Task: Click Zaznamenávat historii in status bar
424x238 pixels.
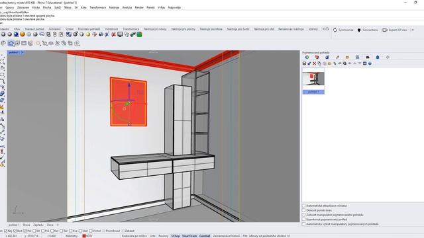Action: (227, 236)
